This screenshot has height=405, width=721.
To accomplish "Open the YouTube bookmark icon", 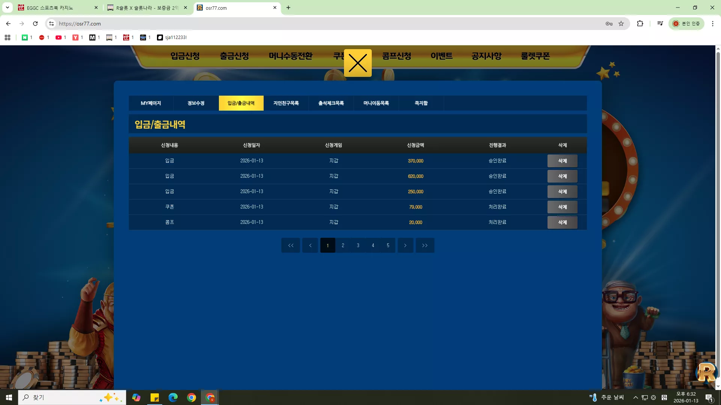I will click(59, 37).
